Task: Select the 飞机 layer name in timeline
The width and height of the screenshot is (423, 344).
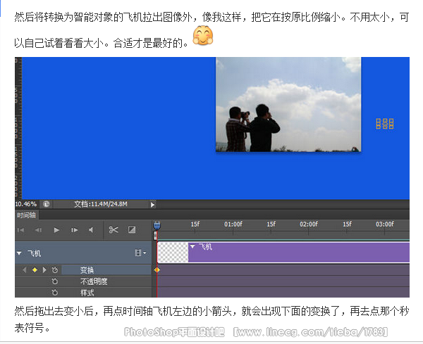Action: (x=34, y=253)
